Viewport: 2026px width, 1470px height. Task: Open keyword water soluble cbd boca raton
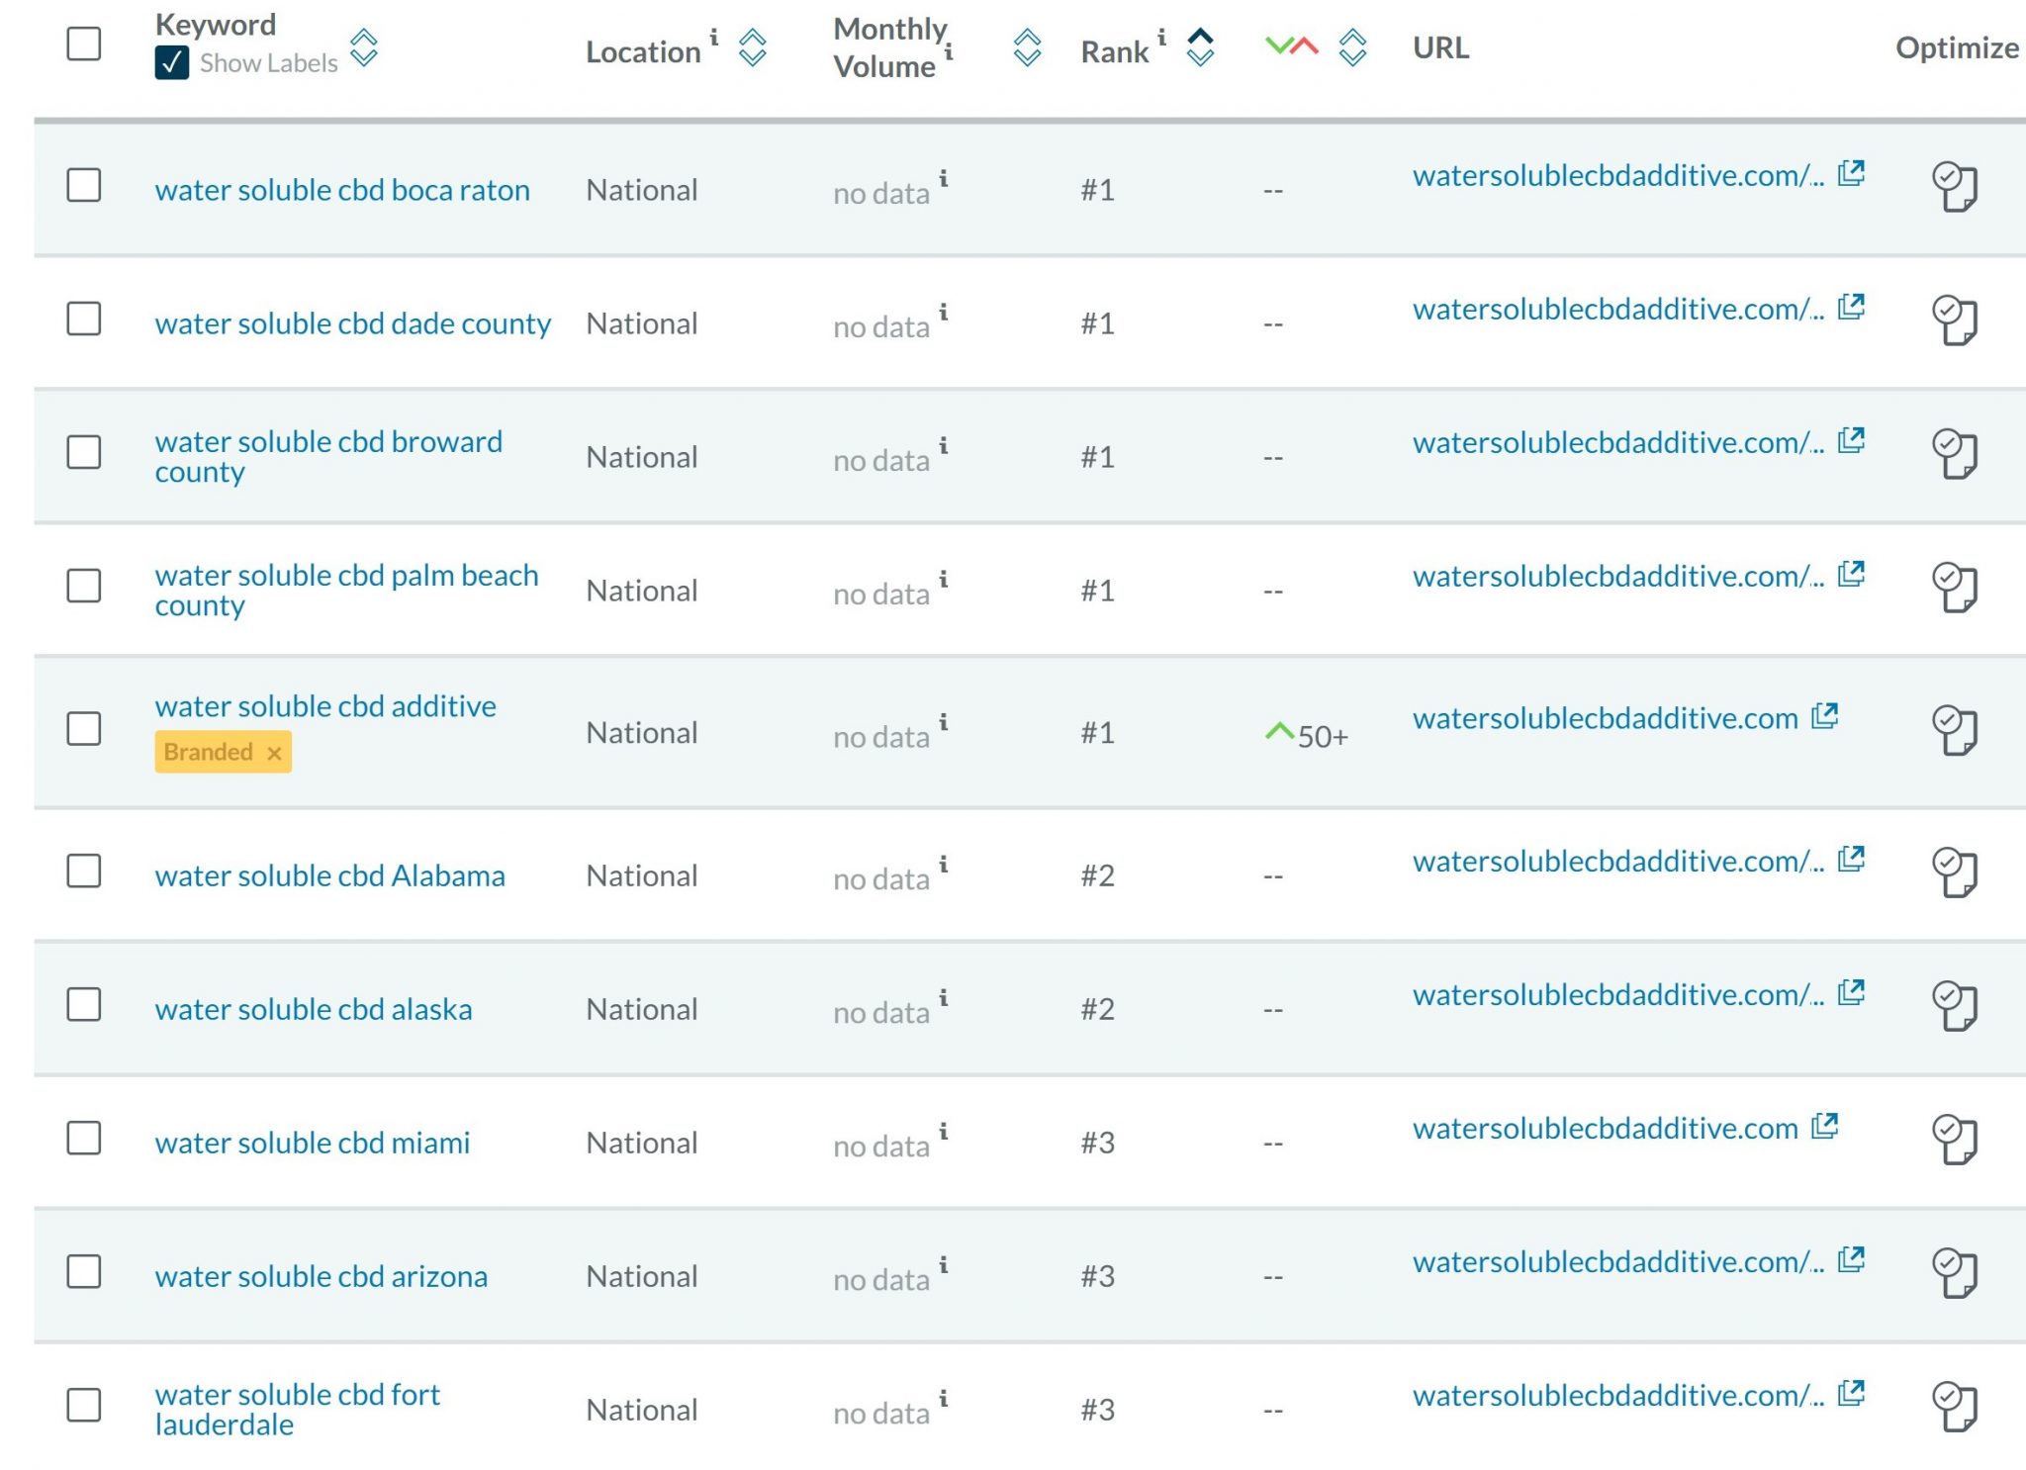(x=342, y=190)
